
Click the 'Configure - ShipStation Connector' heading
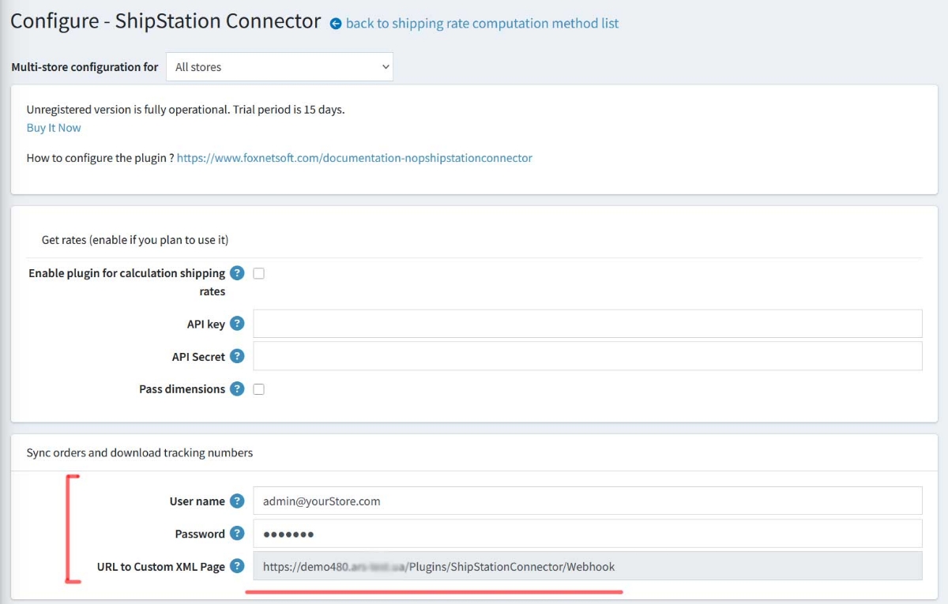166,21
